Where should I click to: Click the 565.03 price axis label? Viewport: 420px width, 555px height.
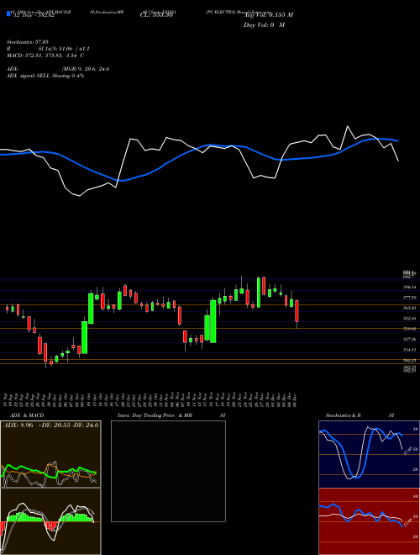pyautogui.click(x=410, y=309)
